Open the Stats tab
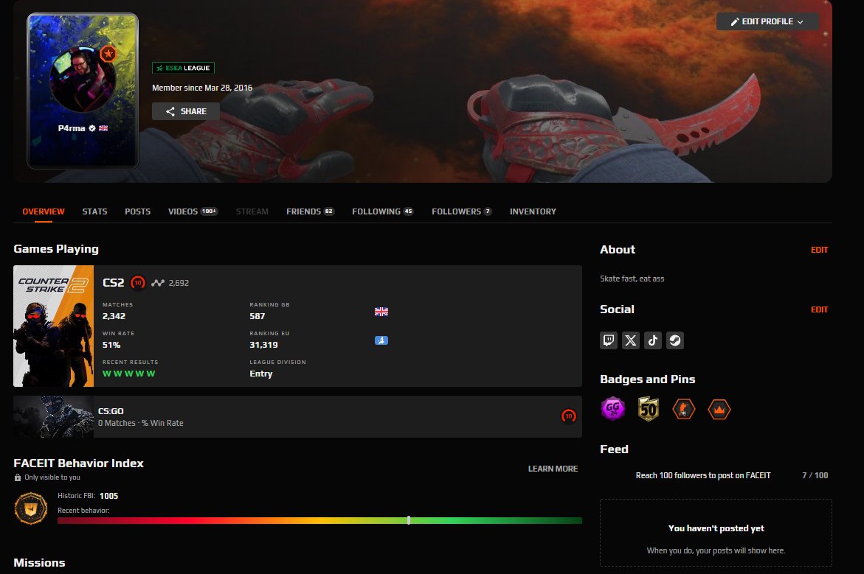This screenshot has height=574, width=864. 94,211
